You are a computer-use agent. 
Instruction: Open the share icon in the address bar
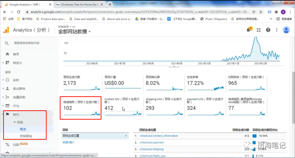(x=254, y=12)
